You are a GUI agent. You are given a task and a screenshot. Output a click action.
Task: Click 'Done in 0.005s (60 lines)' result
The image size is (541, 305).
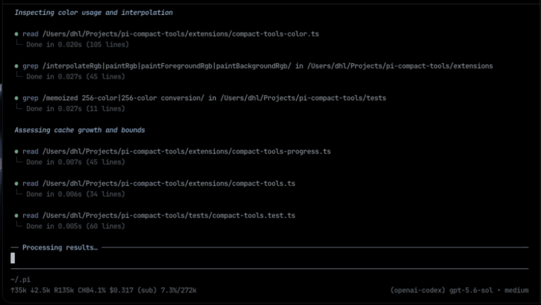tap(76, 226)
